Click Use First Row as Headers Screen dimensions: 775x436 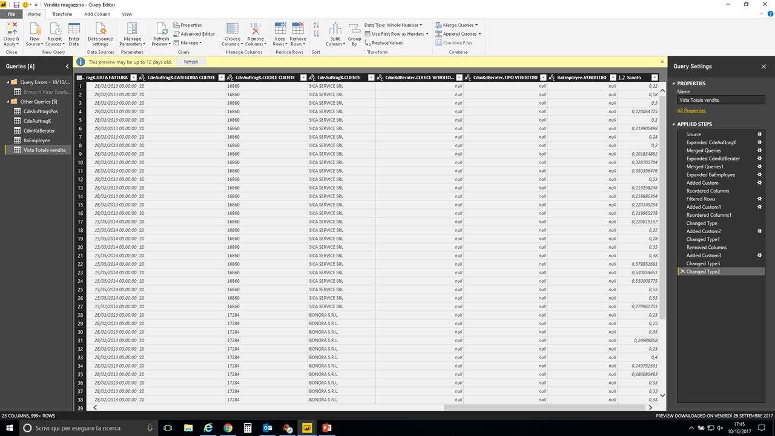(397, 34)
